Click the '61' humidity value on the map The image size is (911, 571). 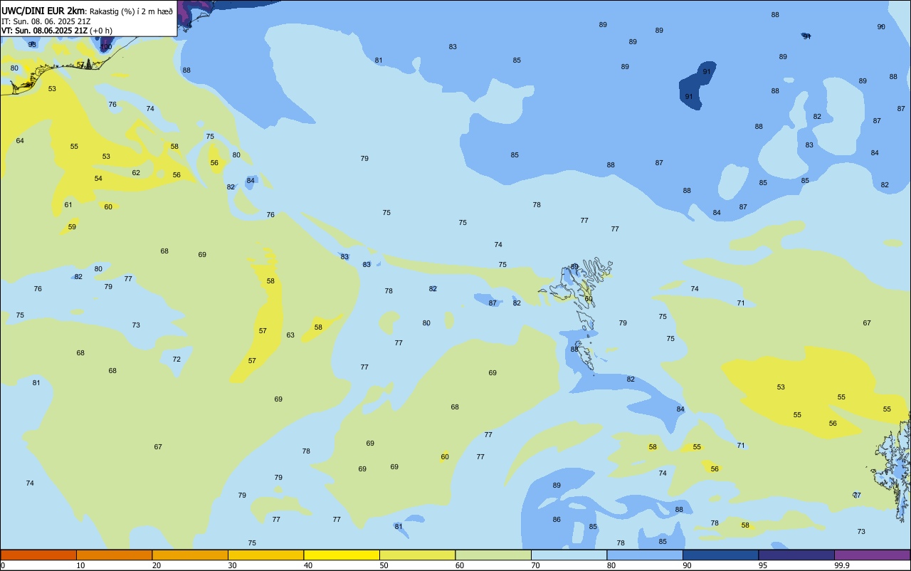click(x=68, y=204)
